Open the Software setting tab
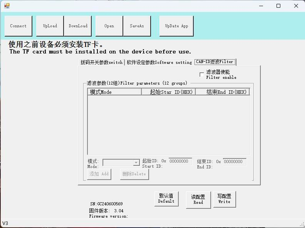 (x=159, y=62)
